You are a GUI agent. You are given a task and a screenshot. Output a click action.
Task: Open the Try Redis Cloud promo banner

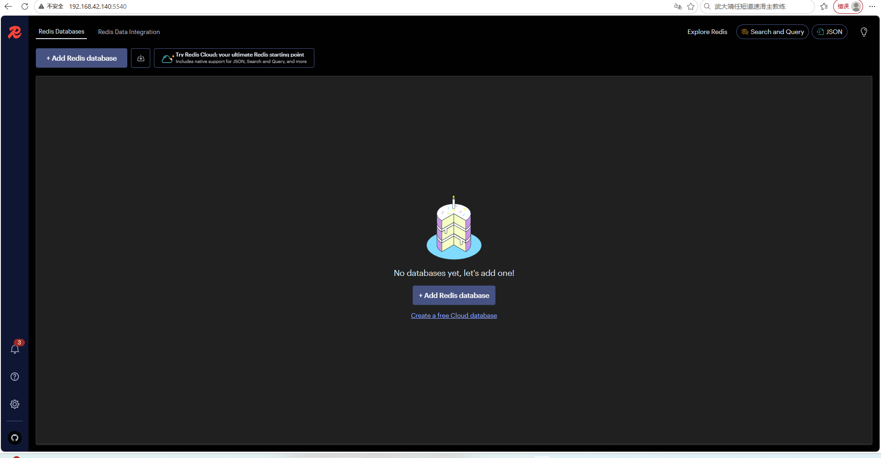click(x=234, y=58)
